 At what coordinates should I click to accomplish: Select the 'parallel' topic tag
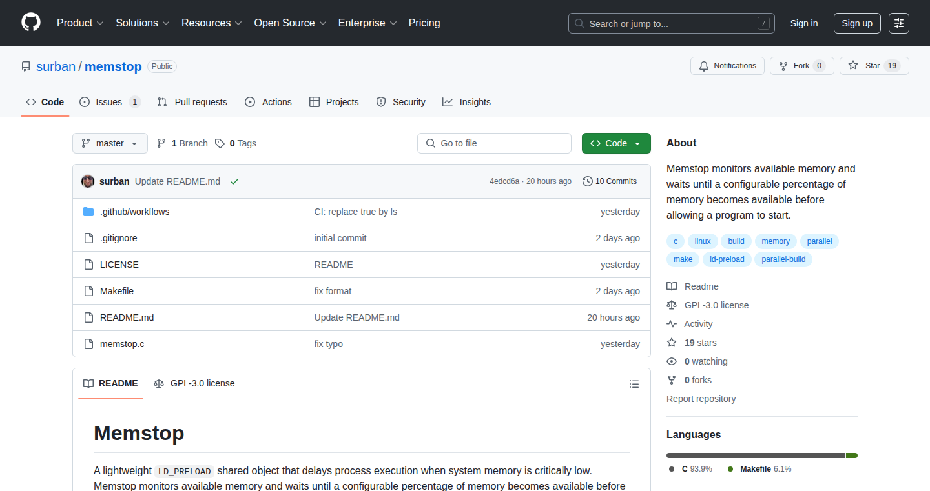point(820,241)
